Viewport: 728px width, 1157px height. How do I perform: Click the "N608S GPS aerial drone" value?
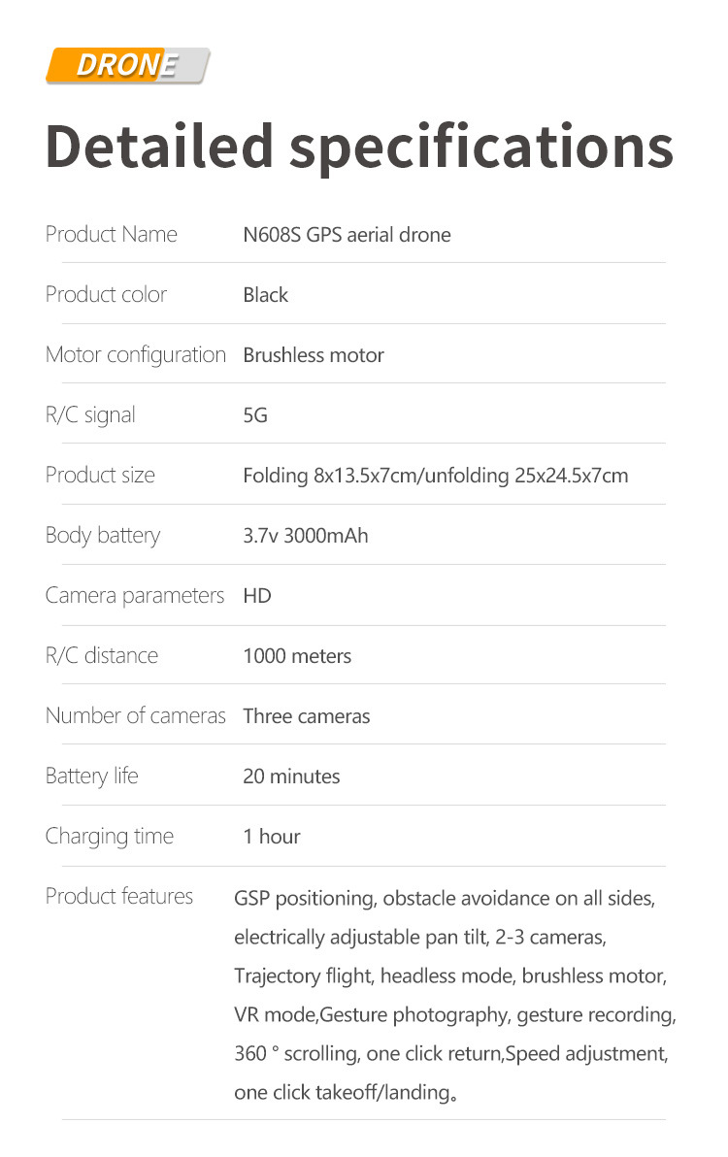[347, 235]
